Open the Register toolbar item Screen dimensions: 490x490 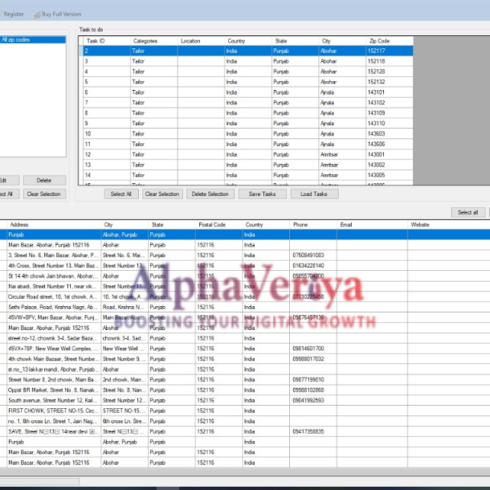pyautogui.click(x=12, y=14)
